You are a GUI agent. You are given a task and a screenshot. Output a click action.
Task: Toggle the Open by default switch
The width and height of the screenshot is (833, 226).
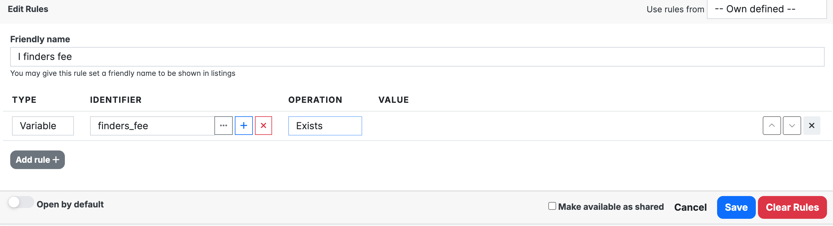[21, 203]
